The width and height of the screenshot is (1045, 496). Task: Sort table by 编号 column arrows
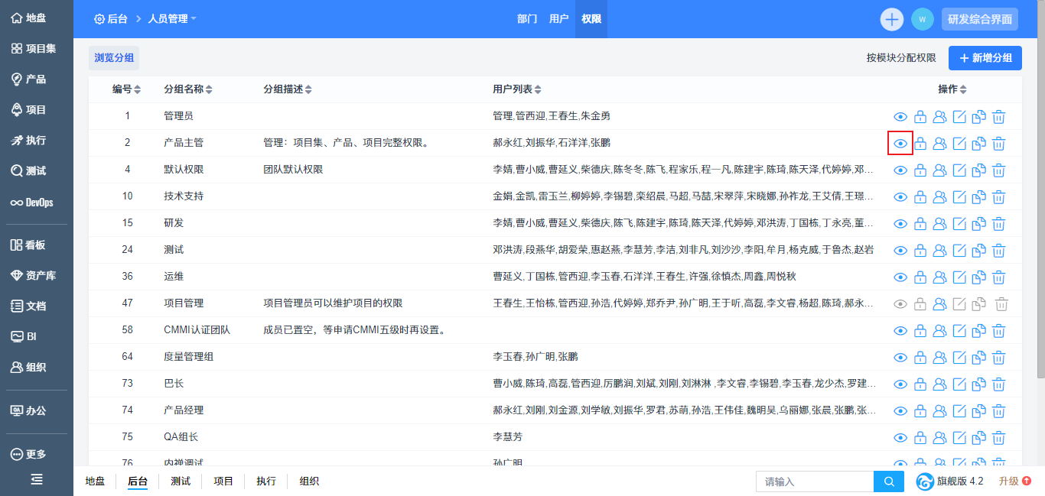pyautogui.click(x=138, y=89)
